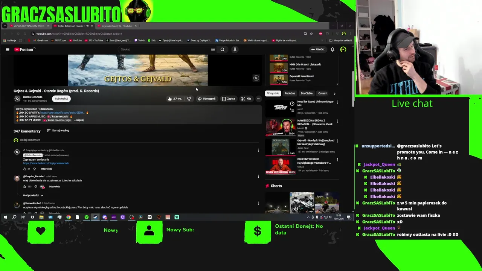Like the video (2,7 tys.)
The height and width of the screenshot is (271, 482).
click(x=175, y=99)
